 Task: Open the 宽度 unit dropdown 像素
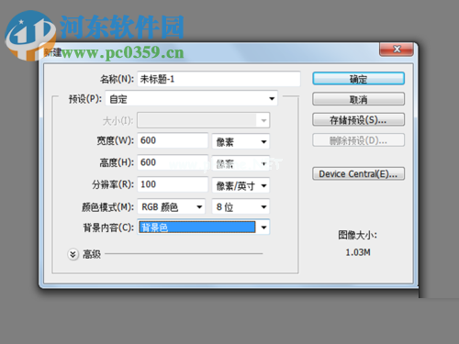pyautogui.click(x=241, y=141)
